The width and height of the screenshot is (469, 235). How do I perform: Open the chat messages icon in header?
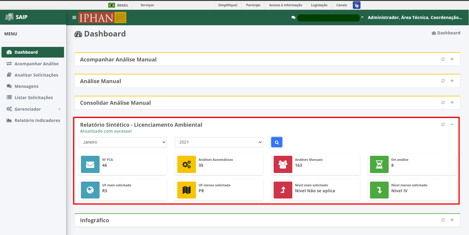pyautogui.click(x=293, y=18)
